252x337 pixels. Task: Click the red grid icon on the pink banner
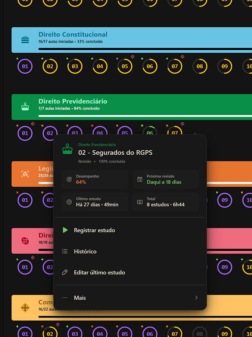click(25, 241)
